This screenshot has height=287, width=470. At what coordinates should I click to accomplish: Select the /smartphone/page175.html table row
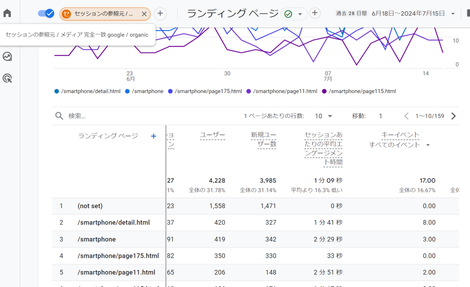coord(255,256)
